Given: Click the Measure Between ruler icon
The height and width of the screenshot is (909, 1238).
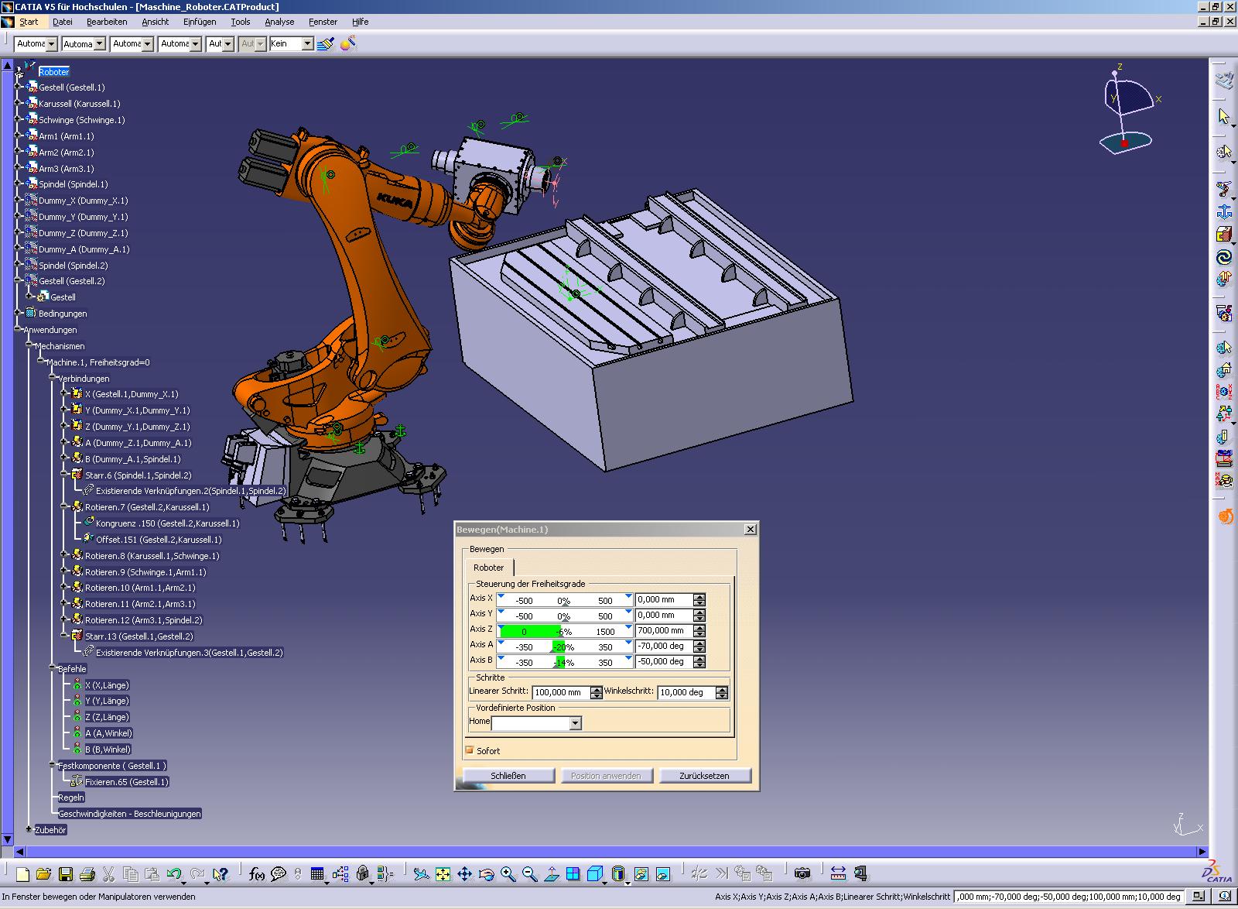Looking at the screenshot, I should (x=838, y=874).
